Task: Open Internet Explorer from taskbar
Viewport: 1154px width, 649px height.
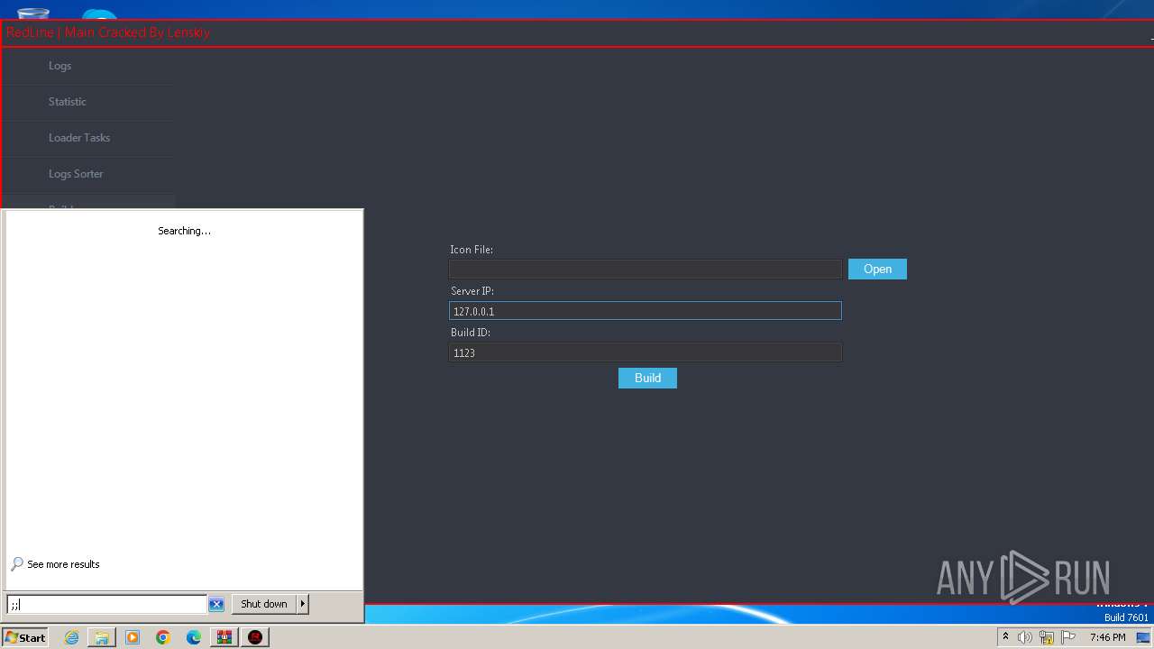Action: (71, 637)
